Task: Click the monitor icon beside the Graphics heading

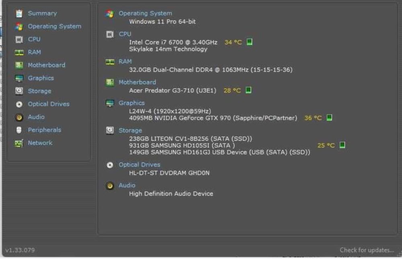Action: pyautogui.click(x=110, y=103)
